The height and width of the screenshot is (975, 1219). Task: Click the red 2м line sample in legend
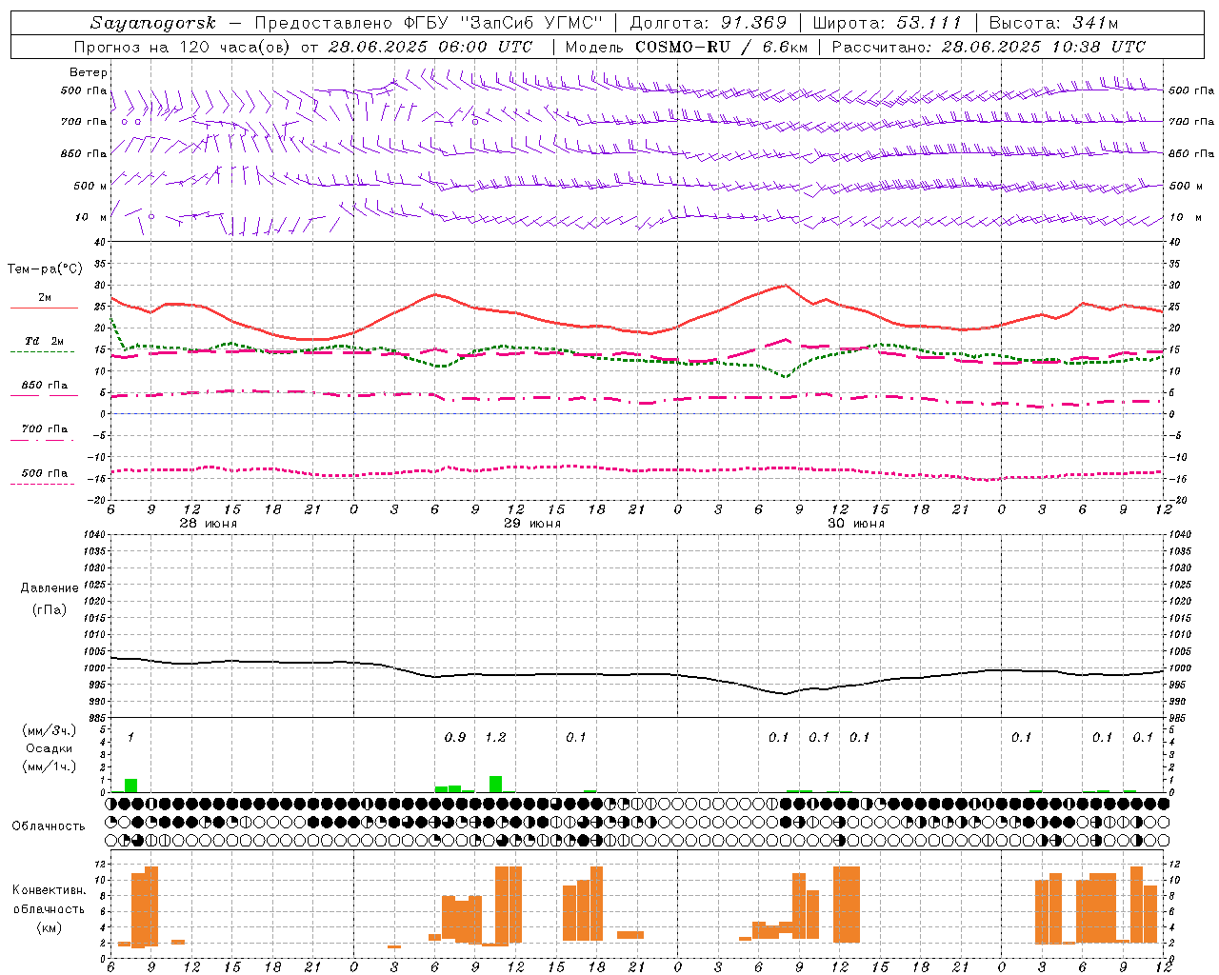(45, 308)
